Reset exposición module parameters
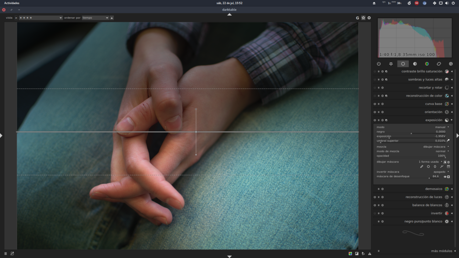459x258 pixels. tap(382, 120)
